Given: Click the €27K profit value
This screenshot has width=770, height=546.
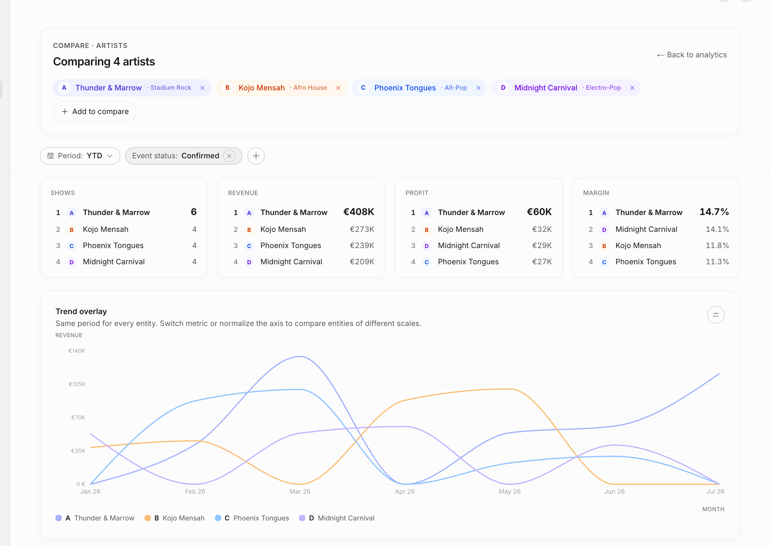Looking at the screenshot, I should [542, 261].
